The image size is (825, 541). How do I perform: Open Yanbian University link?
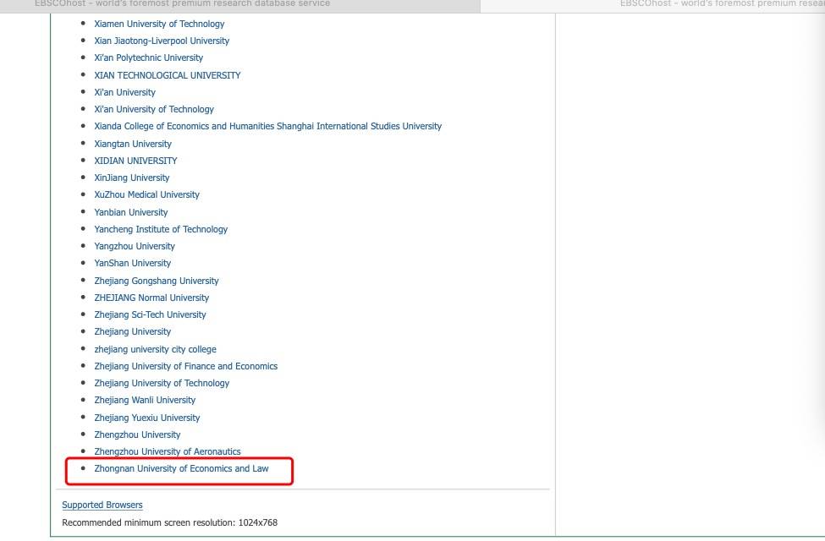tap(131, 212)
